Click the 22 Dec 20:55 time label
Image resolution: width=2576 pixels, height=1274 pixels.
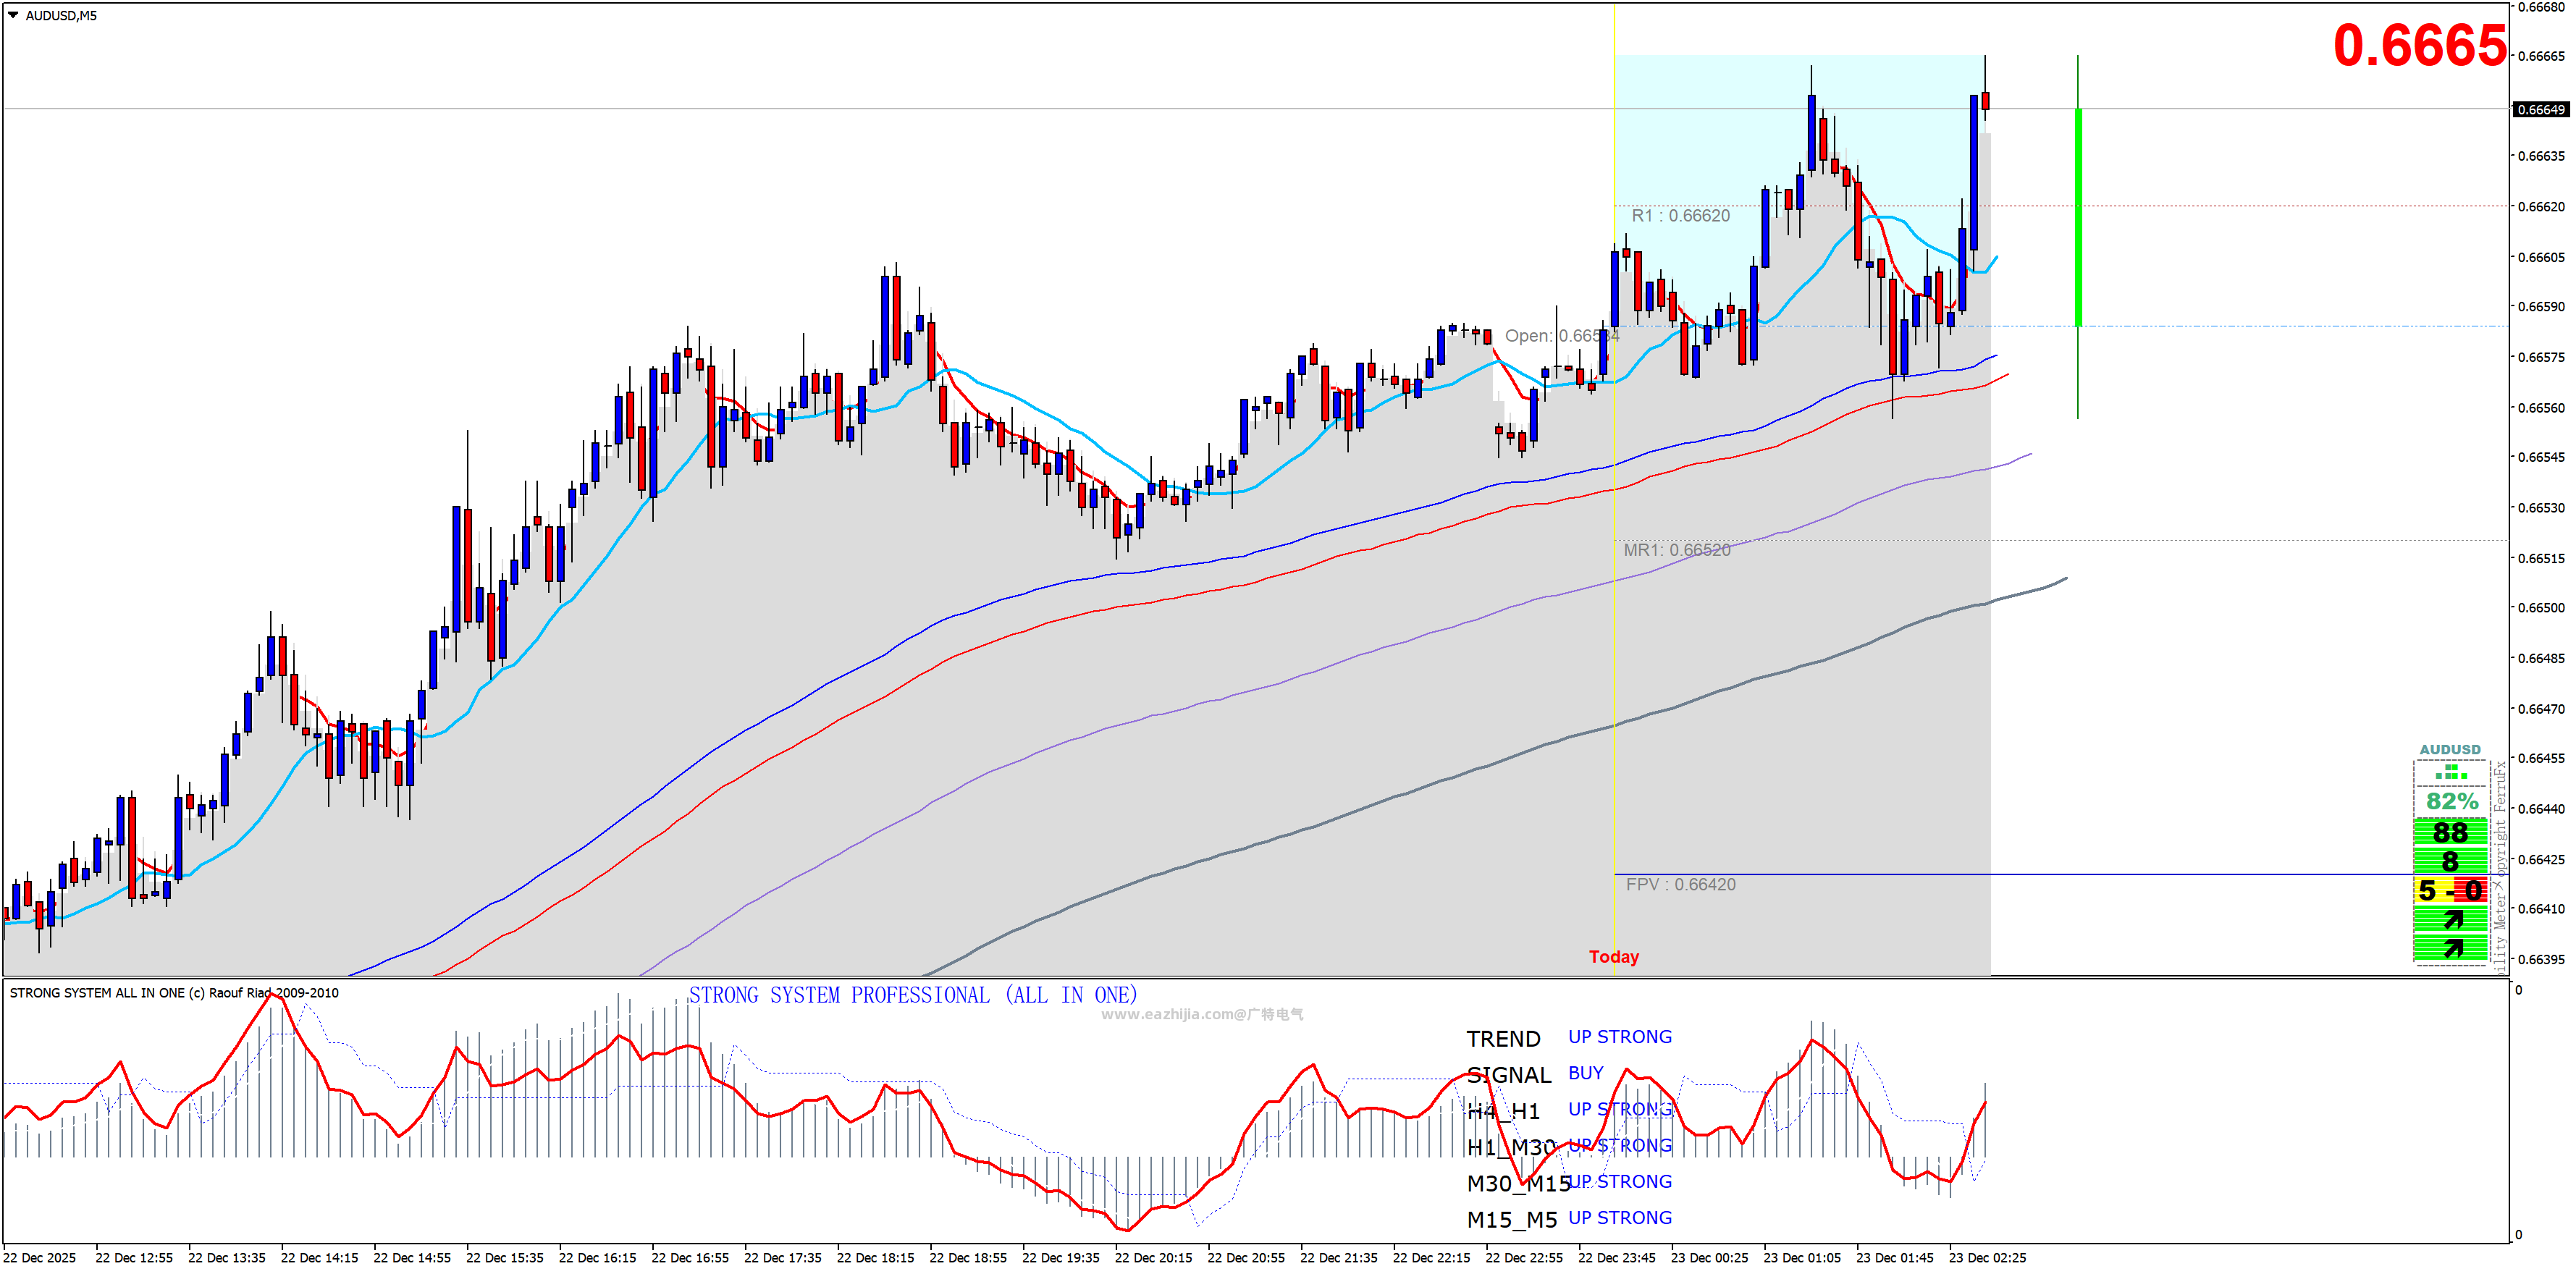pos(1246,1258)
